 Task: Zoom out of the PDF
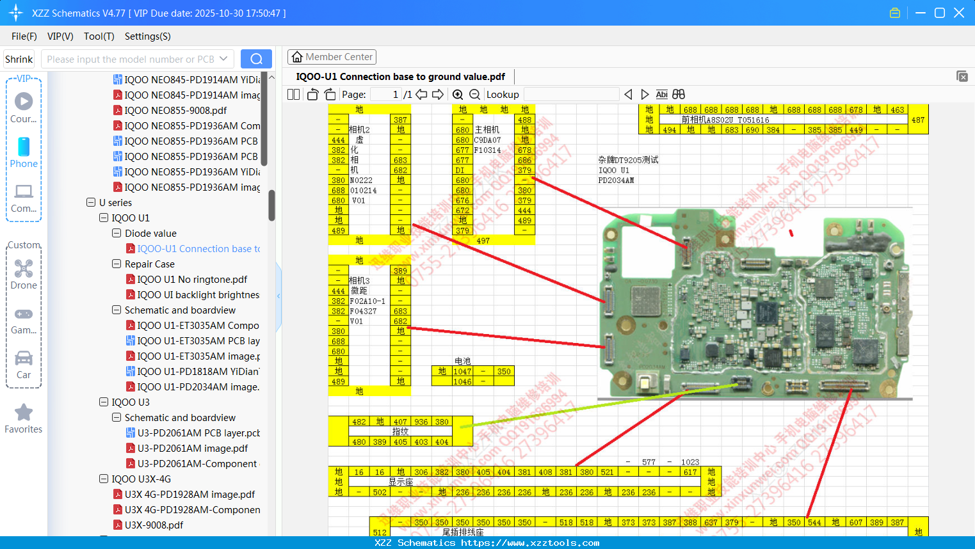474,95
